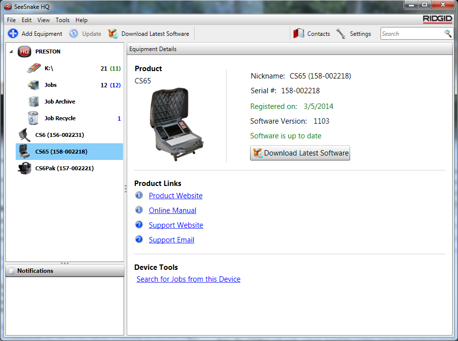Collapse the PRESTON tree node
The height and width of the screenshot is (341, 458).
(x=11, y=52)
